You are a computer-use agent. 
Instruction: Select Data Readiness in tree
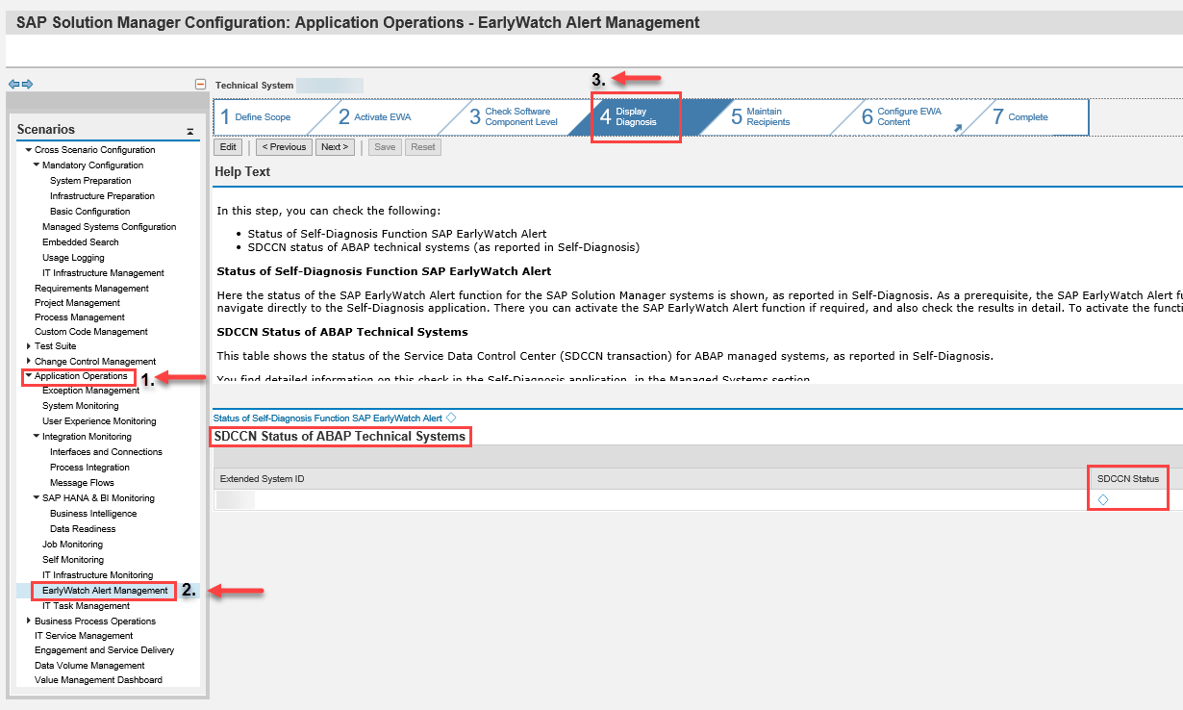83,529
